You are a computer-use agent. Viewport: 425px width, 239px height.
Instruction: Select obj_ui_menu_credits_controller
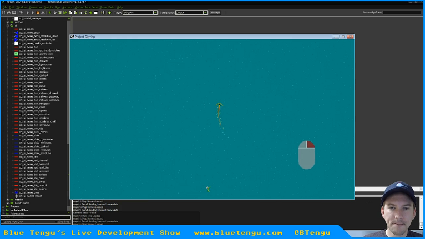(x=36, y=43)
